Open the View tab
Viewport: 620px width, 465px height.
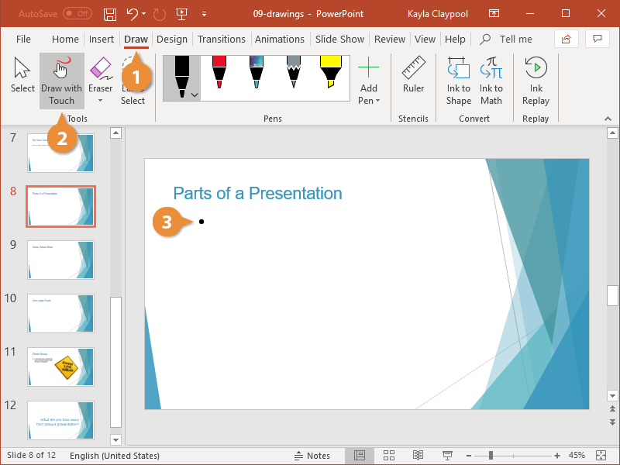pos(425,40)
